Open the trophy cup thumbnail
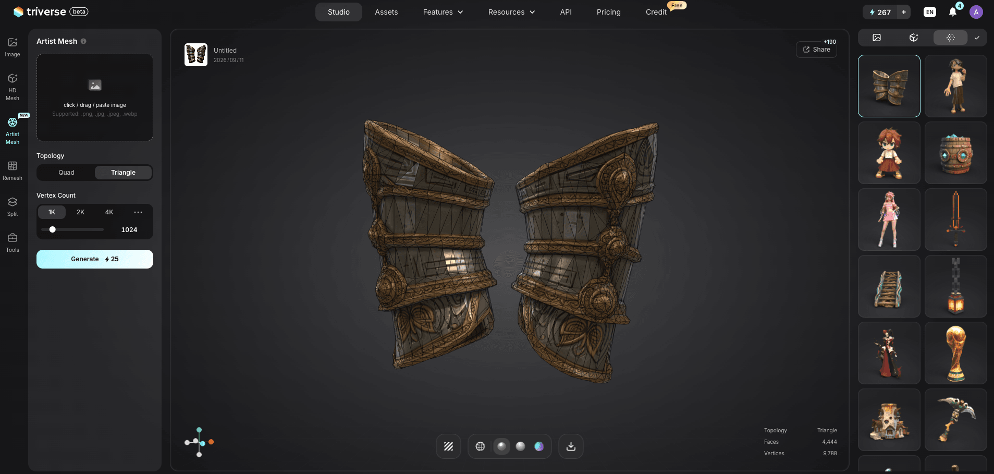Screen dimensions: 994x474 coord(956,353)
